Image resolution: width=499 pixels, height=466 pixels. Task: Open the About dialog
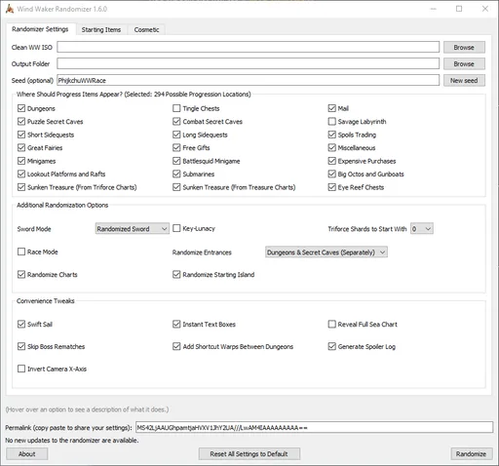[x=27, y=454]
